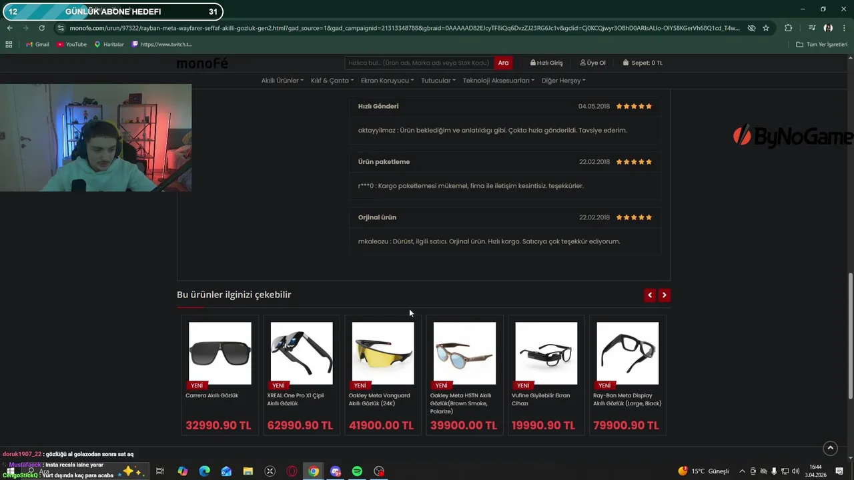This screenshot has height=480, width=854.
Task: Click the 79900.90 TL price
Action: [626, 425]
